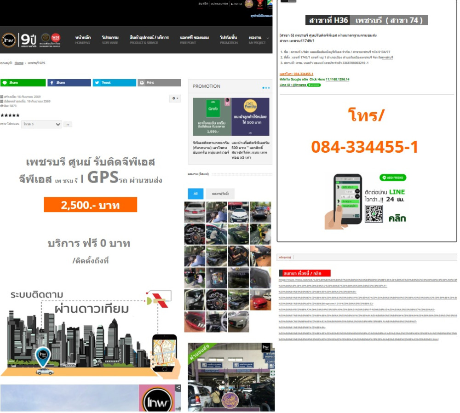Print the page with Print button

tap(159, 83)
